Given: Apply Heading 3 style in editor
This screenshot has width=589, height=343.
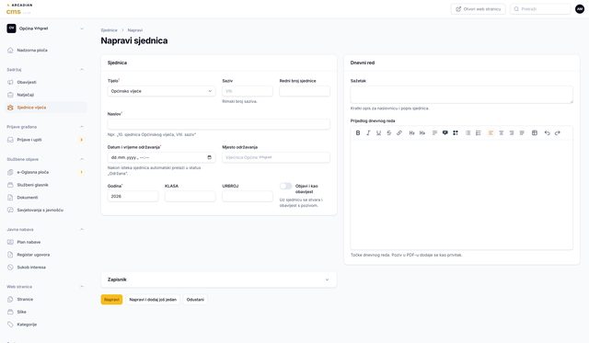Looking at the screenshot, I should (422, 132).
